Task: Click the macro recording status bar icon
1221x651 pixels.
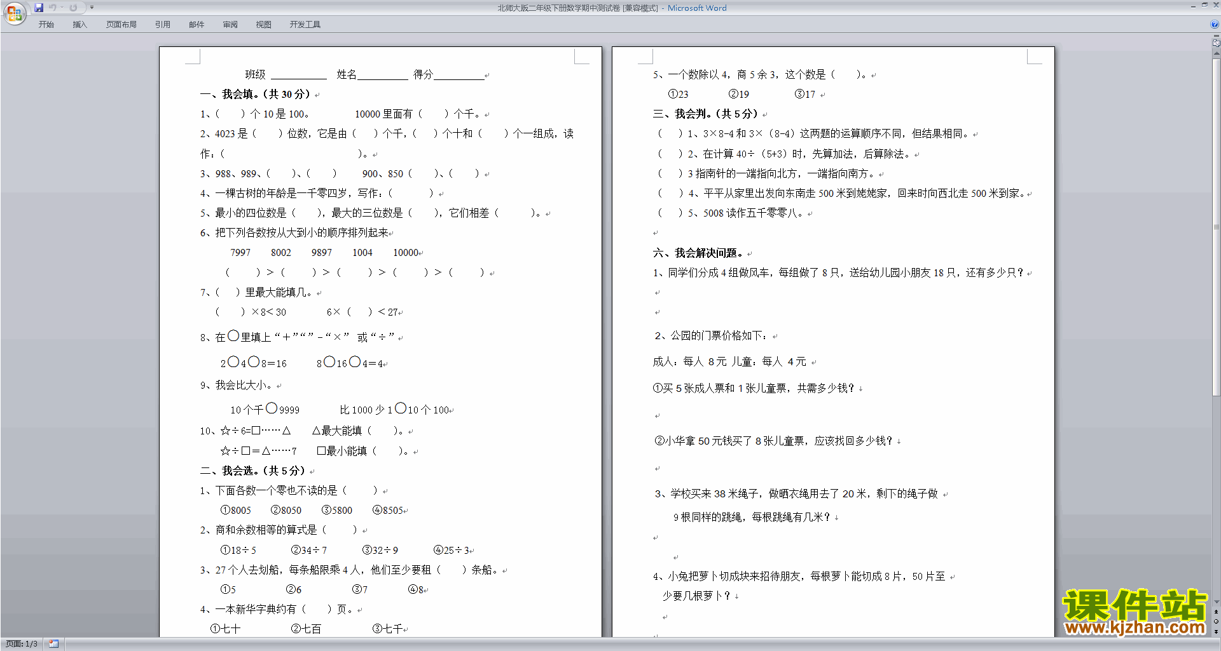Action: pyautogui.click(x=54, y=644)
